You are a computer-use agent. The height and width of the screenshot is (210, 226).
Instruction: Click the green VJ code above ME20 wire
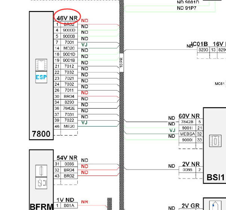(85, 123)
